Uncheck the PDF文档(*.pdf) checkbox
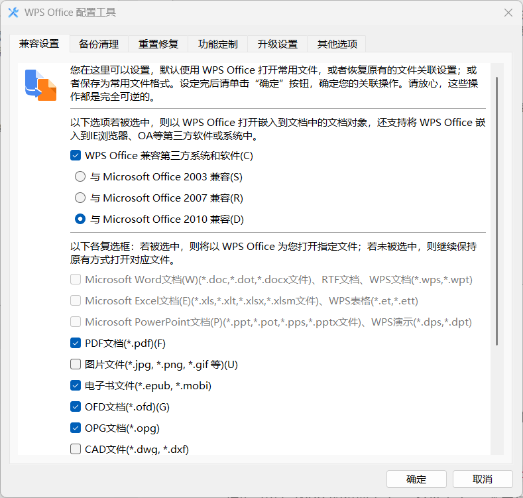The height and width of the screenshot is (498, 523). click(76, 343)
